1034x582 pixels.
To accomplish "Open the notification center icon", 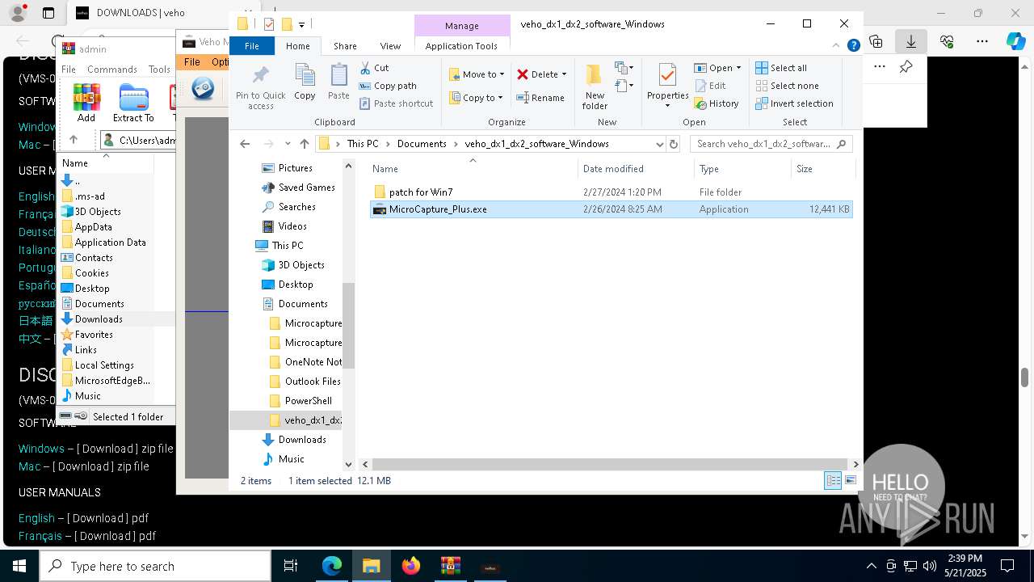I will pyautogui.click(x=1007, y=566).
